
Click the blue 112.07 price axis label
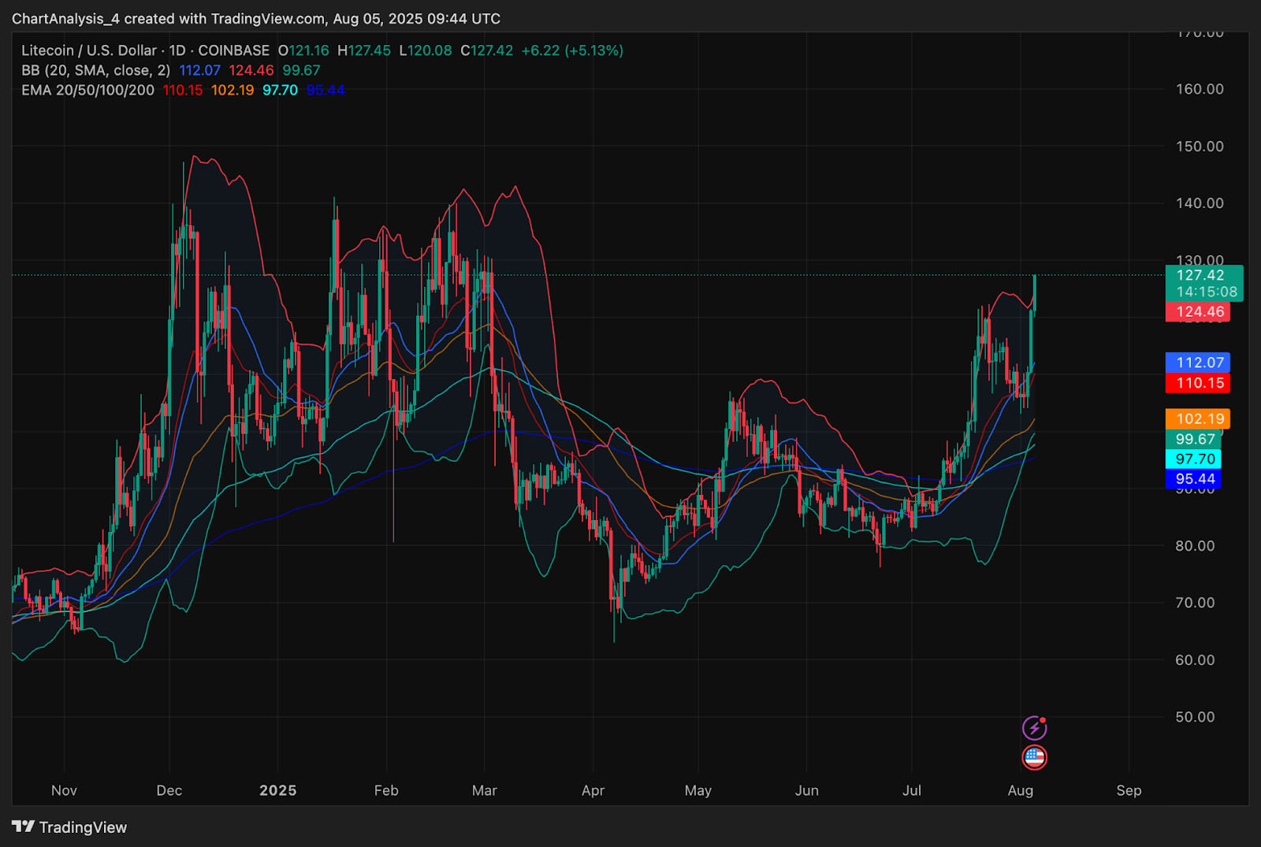coord(1198,362)
